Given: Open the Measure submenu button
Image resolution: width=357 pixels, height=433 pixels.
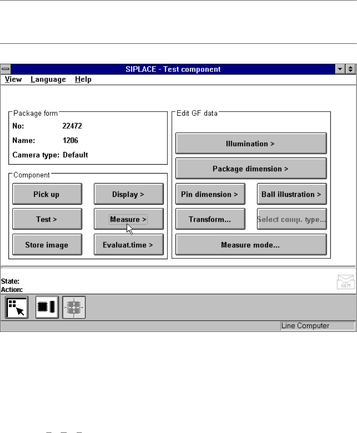Looking at the screenshot, I should pos(129,219).
